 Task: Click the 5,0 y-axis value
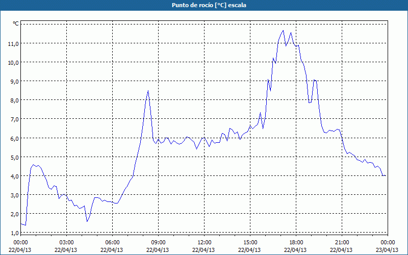pos(14,158)
